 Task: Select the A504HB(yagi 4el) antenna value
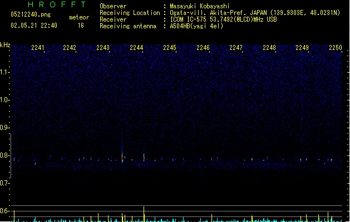tap(196, 26)
